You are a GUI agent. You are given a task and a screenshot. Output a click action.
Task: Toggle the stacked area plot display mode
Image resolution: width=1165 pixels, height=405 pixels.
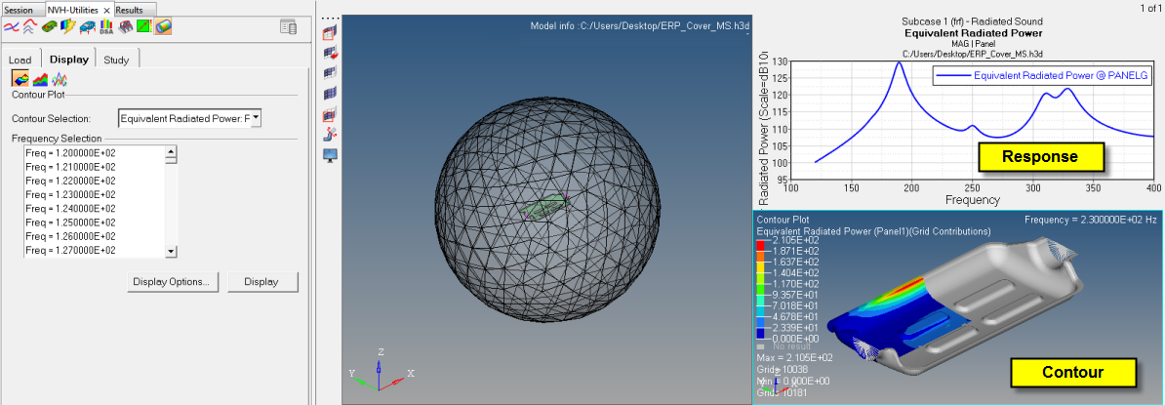tap(40, 79)
